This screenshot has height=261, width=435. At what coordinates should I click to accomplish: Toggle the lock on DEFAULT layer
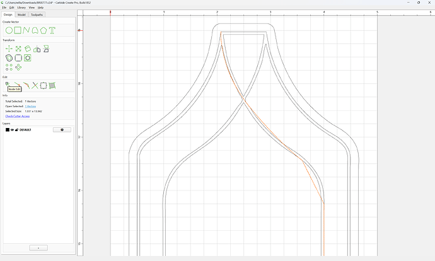coord(16,130)
